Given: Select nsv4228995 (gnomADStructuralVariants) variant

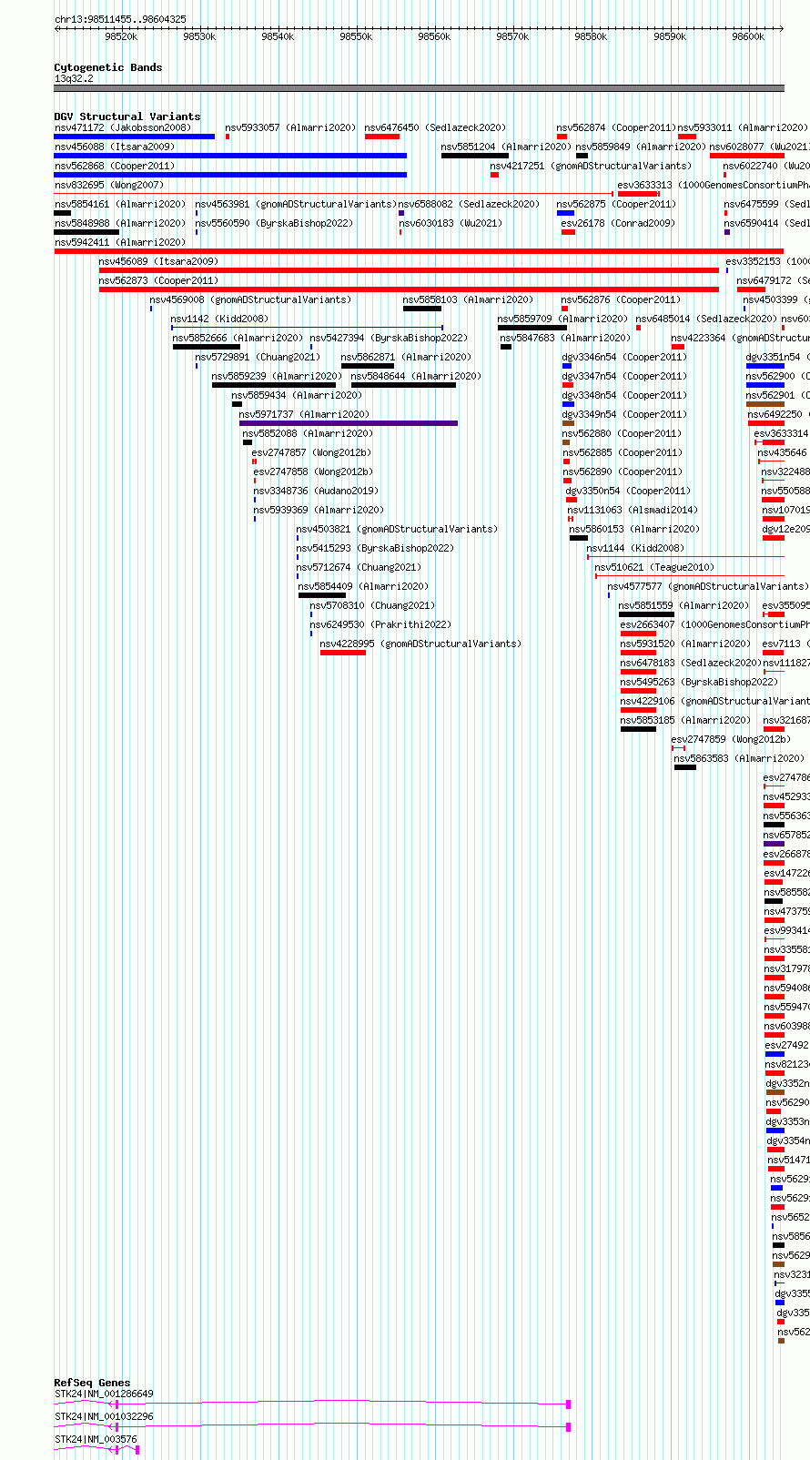Looking at the screenshot, I should 420,644.
